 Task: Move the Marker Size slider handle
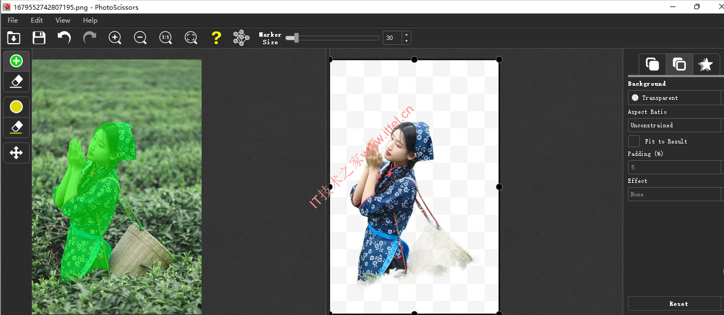pyautogui.click(x=295, y=38)
